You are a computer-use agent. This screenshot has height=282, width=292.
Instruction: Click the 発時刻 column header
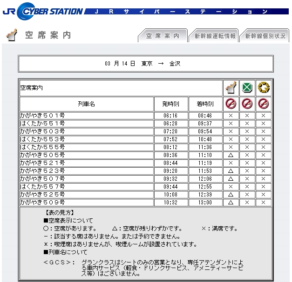point(170,104)
